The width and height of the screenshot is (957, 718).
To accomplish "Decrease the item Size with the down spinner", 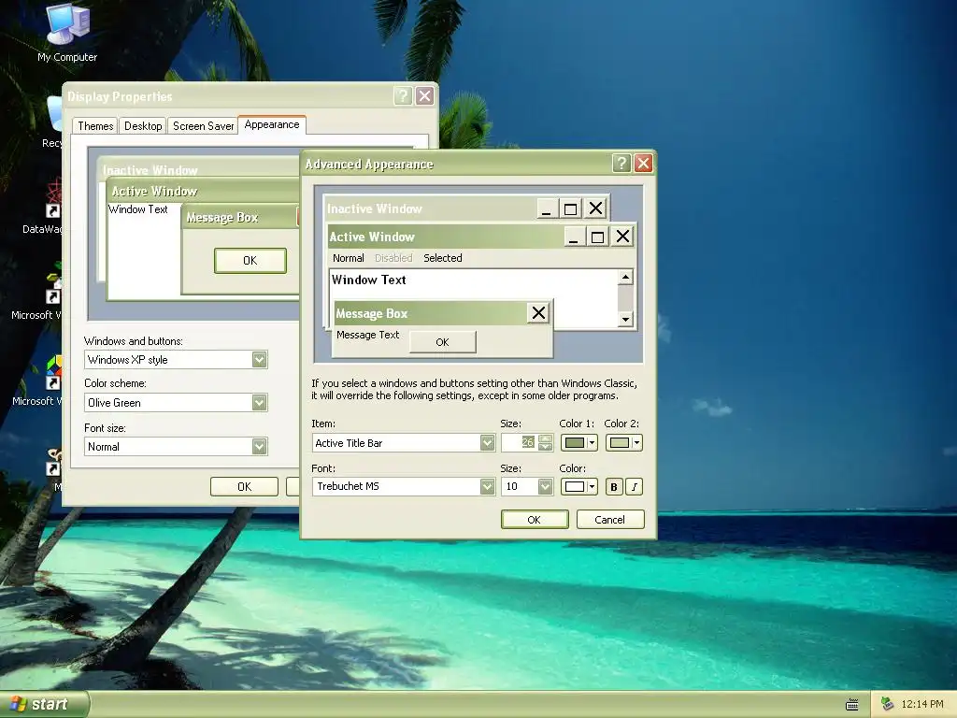I will tap(545, 447).
